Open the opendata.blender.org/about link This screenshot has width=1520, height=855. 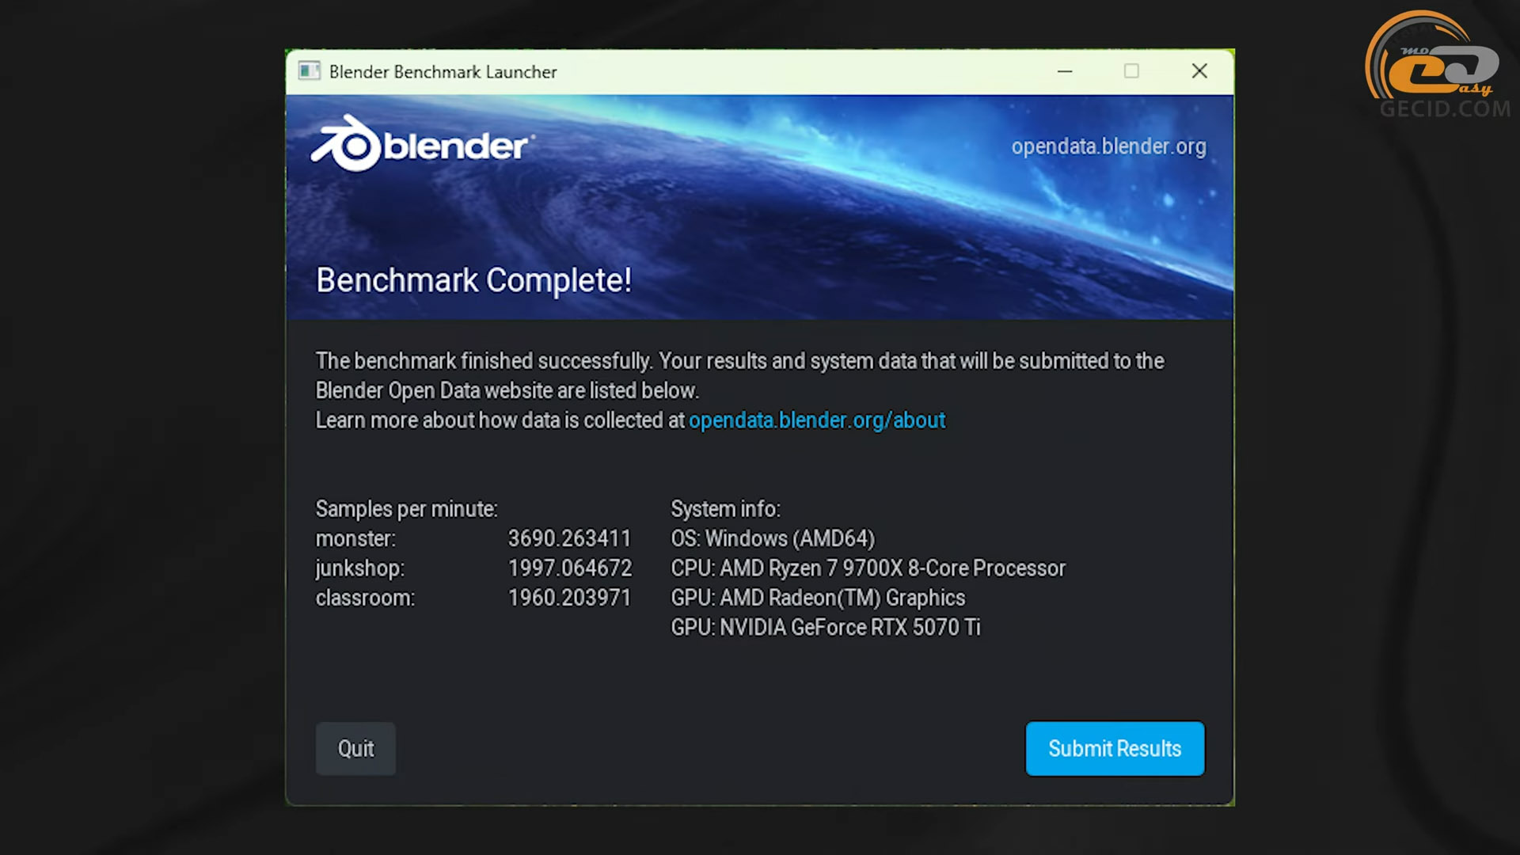point(817,420)
